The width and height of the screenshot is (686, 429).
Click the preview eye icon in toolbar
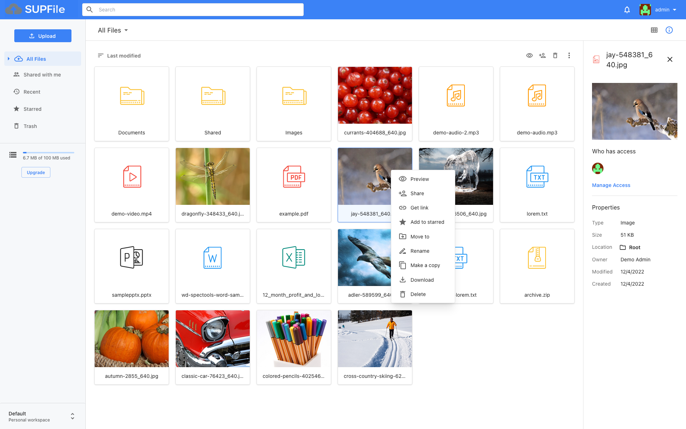point(530,55)
